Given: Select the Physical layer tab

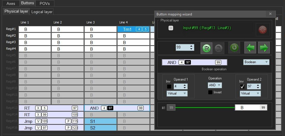Looking at the screenshot, I should [x=16, y=11].
